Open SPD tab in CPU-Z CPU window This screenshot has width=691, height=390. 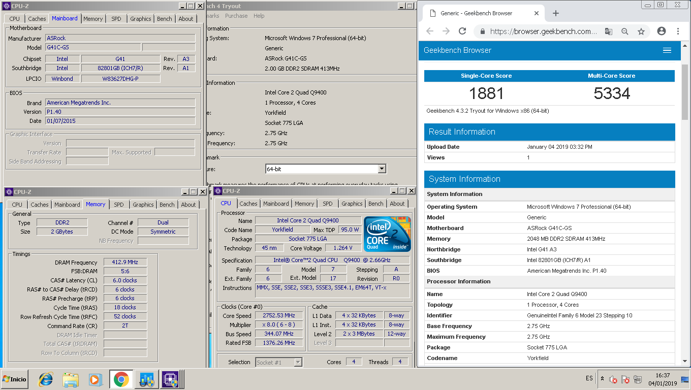(328, 204)
